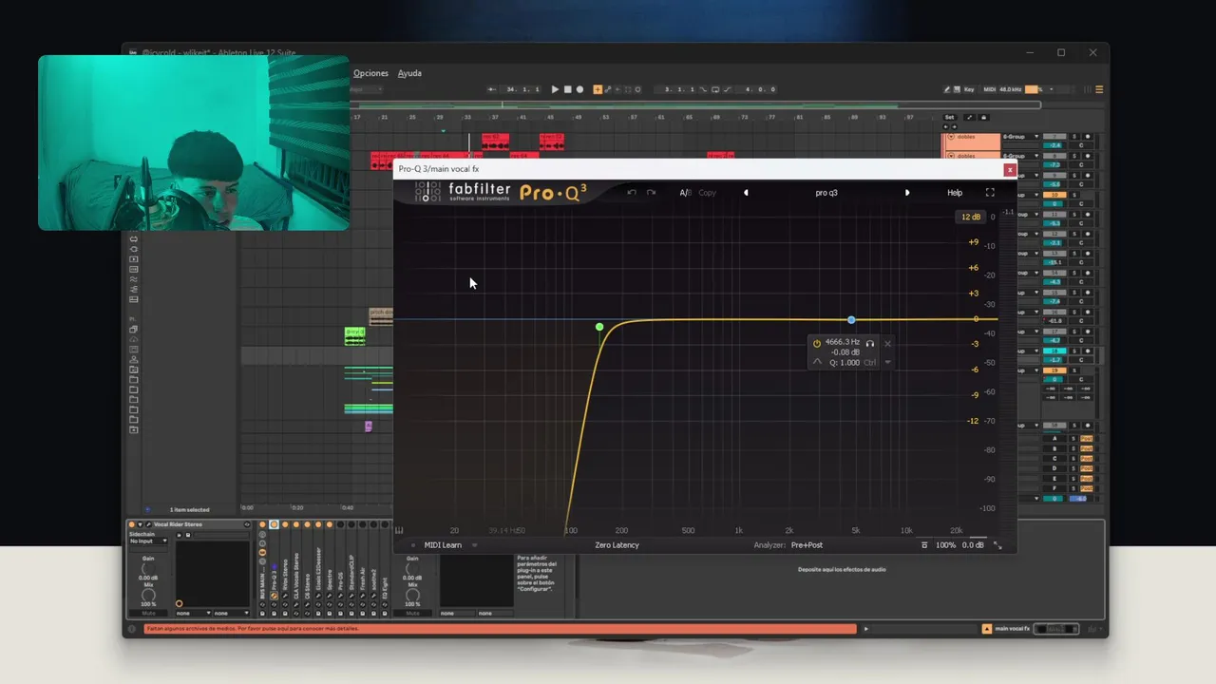Select the green clip in arrangement
Image resolution: width=1216 pixels, height=684 pixels.
point(354,335)
